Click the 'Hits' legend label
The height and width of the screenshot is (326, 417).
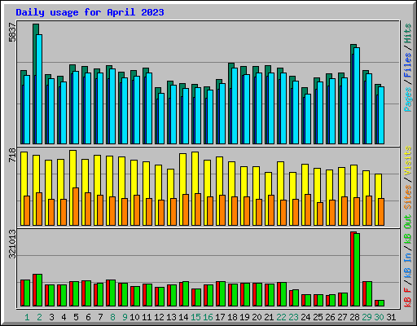click(407, 33)
